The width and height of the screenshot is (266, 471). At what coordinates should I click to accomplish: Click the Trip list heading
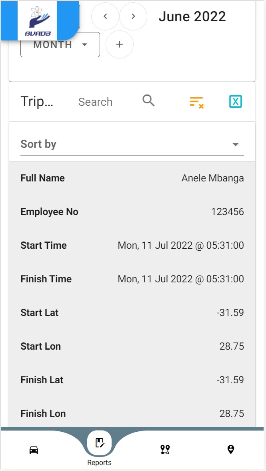tap(36, 102)
